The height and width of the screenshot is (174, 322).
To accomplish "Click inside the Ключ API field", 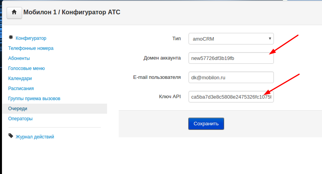I will [231, 97].
